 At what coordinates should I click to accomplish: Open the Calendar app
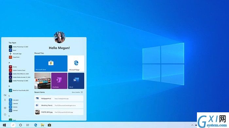(13, 104)
